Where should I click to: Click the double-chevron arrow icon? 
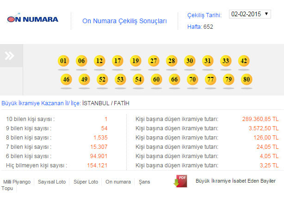pos(9,56)
